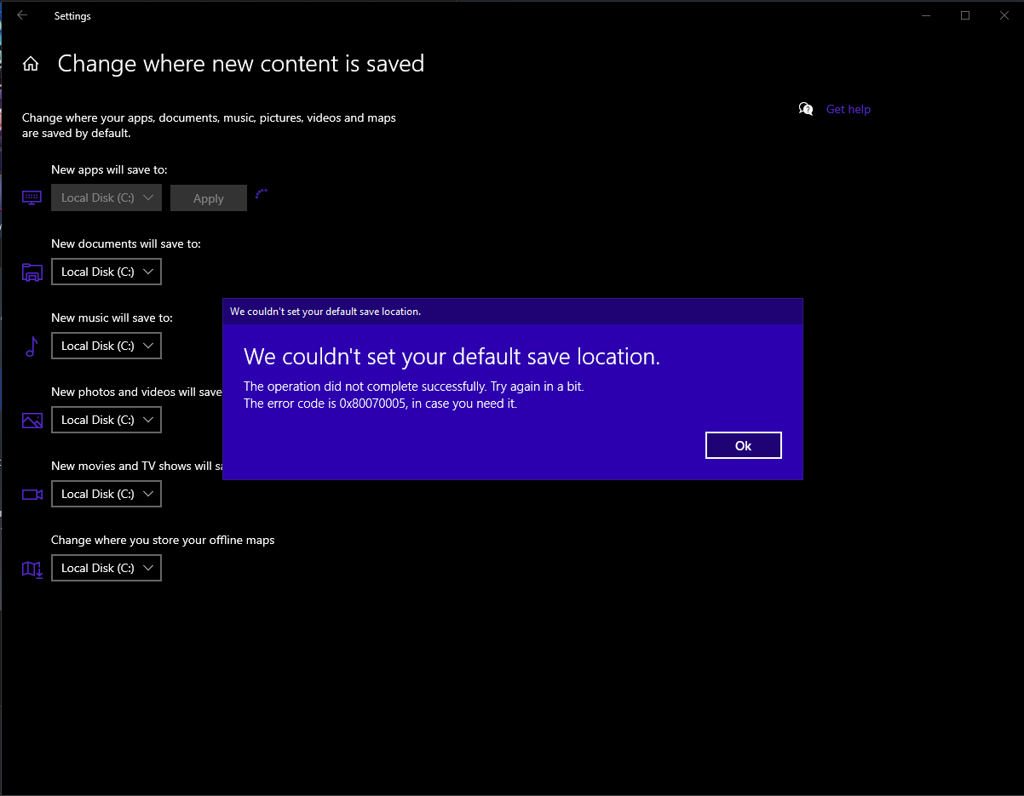Click the Apply button for new apps
The height and width of the screenshot is (796, 1024).
(x=209, y=198)
